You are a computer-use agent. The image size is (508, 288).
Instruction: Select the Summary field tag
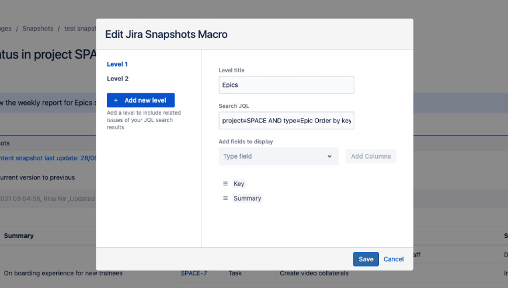248,198
